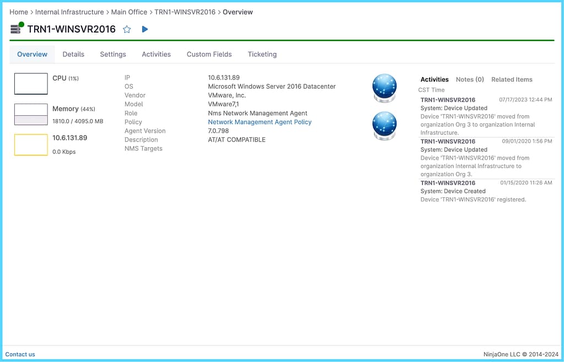Open Network Management Agent Policy link
Viewport: 564px width, 362px height.
coord(259,122)
